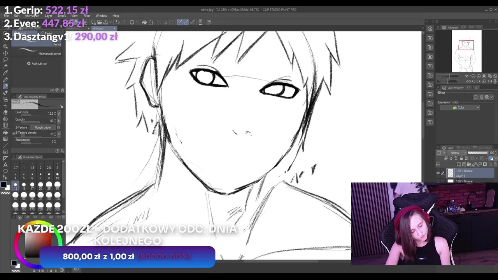Select the Eyedropper tool

click(x=5, y=72)
